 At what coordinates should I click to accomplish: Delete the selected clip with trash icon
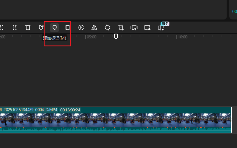click(28, 27)
